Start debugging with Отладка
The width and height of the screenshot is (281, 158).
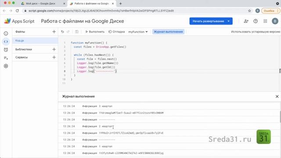pyautogui.click(x=116, y=32)
